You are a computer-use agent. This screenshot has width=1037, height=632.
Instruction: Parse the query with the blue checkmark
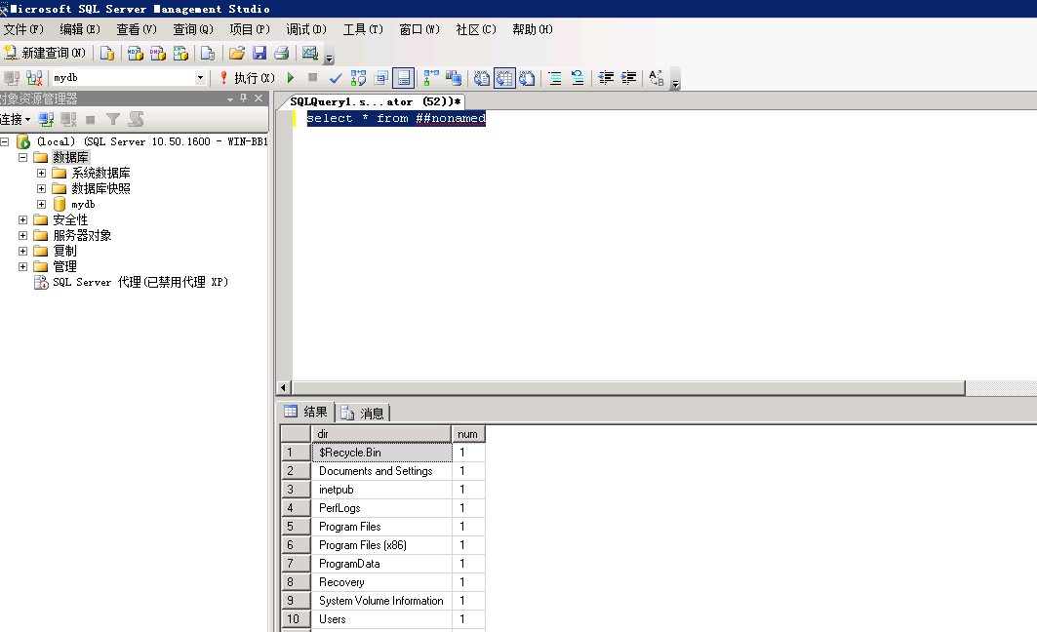point(336,78)
